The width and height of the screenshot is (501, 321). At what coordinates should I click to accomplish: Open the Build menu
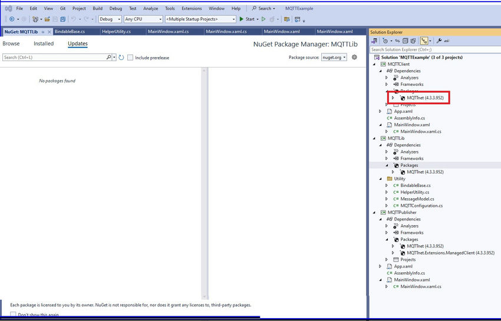[97, 9]
